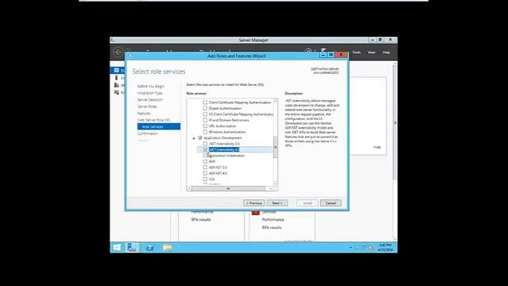Open the Windows Start button on taskbar
The width and height of the screenshot is (508, 286).
pyautogui.click(x=117, y=247)
